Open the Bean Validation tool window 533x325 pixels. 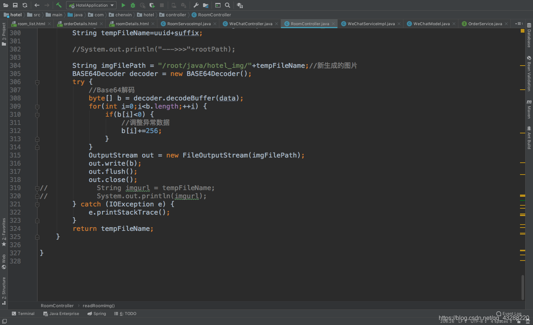[529, 73]
